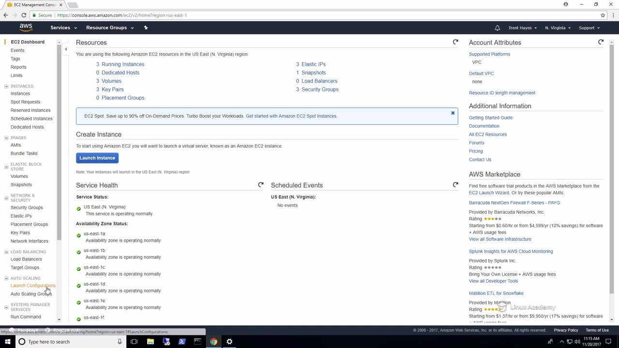Open the EC2 Launch Wizard link

pos(489,193)
